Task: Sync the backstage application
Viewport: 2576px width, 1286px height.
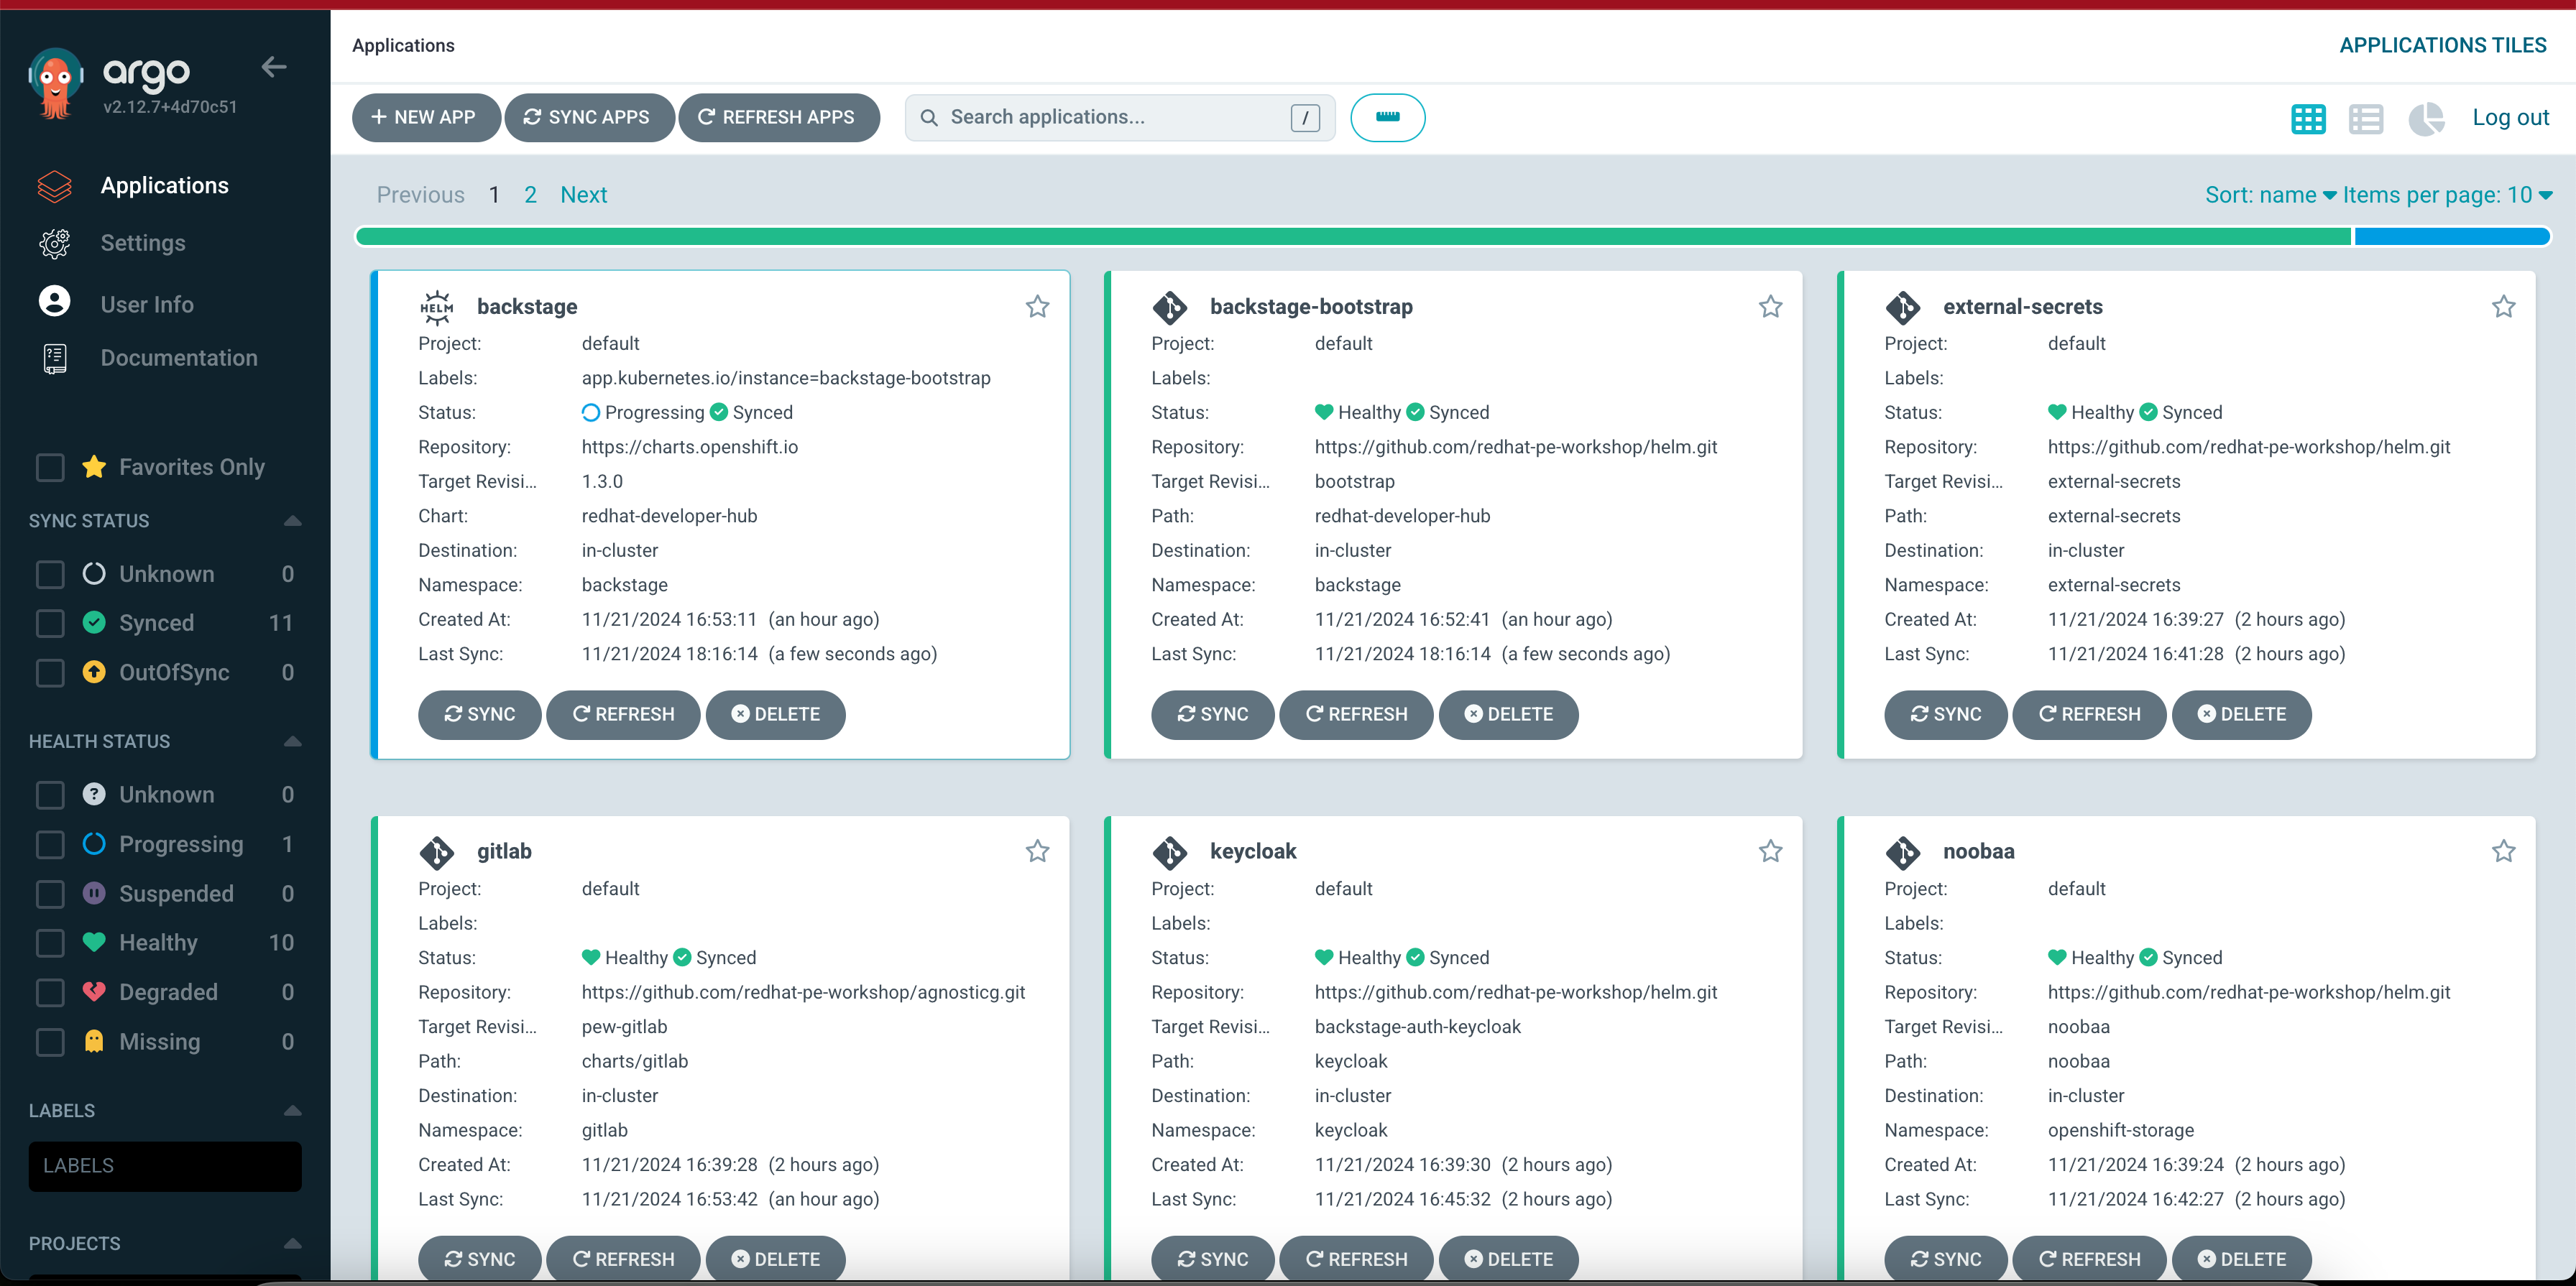Action: (479, 716)
